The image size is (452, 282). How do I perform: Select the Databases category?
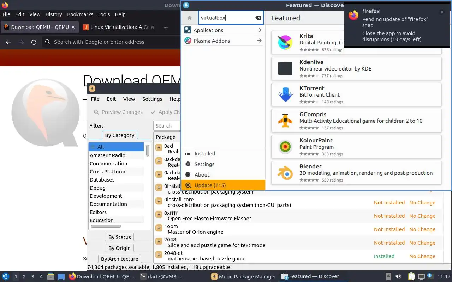116,180
